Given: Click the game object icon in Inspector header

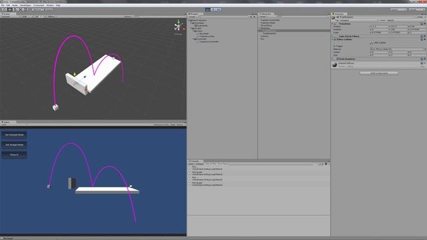Looking at the screenshot, I should click(x=334, y=17).
